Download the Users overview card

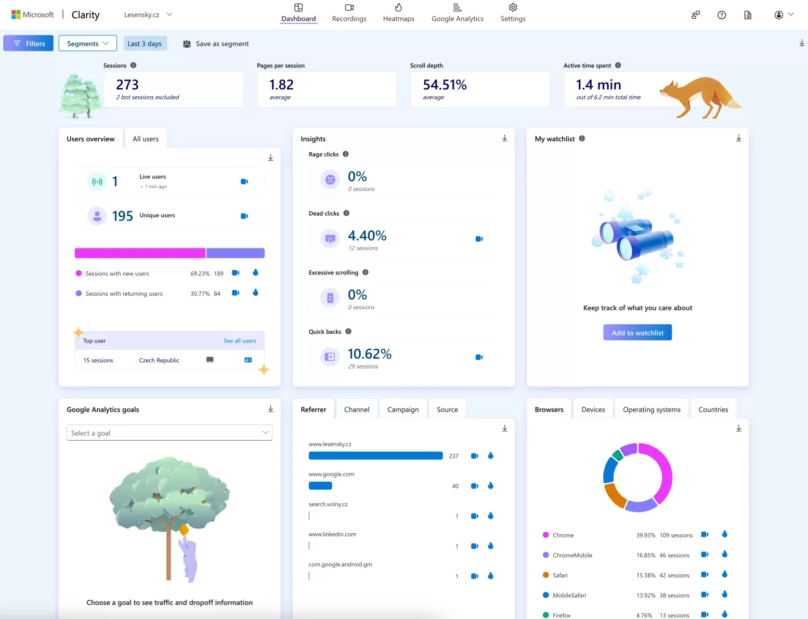(x=270, y=157)
